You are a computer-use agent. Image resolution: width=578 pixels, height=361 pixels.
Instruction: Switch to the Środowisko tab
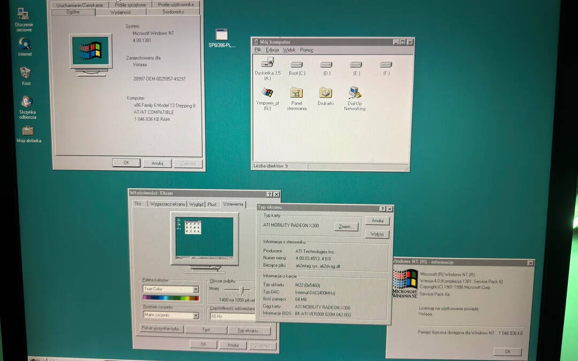click(173, 12)
